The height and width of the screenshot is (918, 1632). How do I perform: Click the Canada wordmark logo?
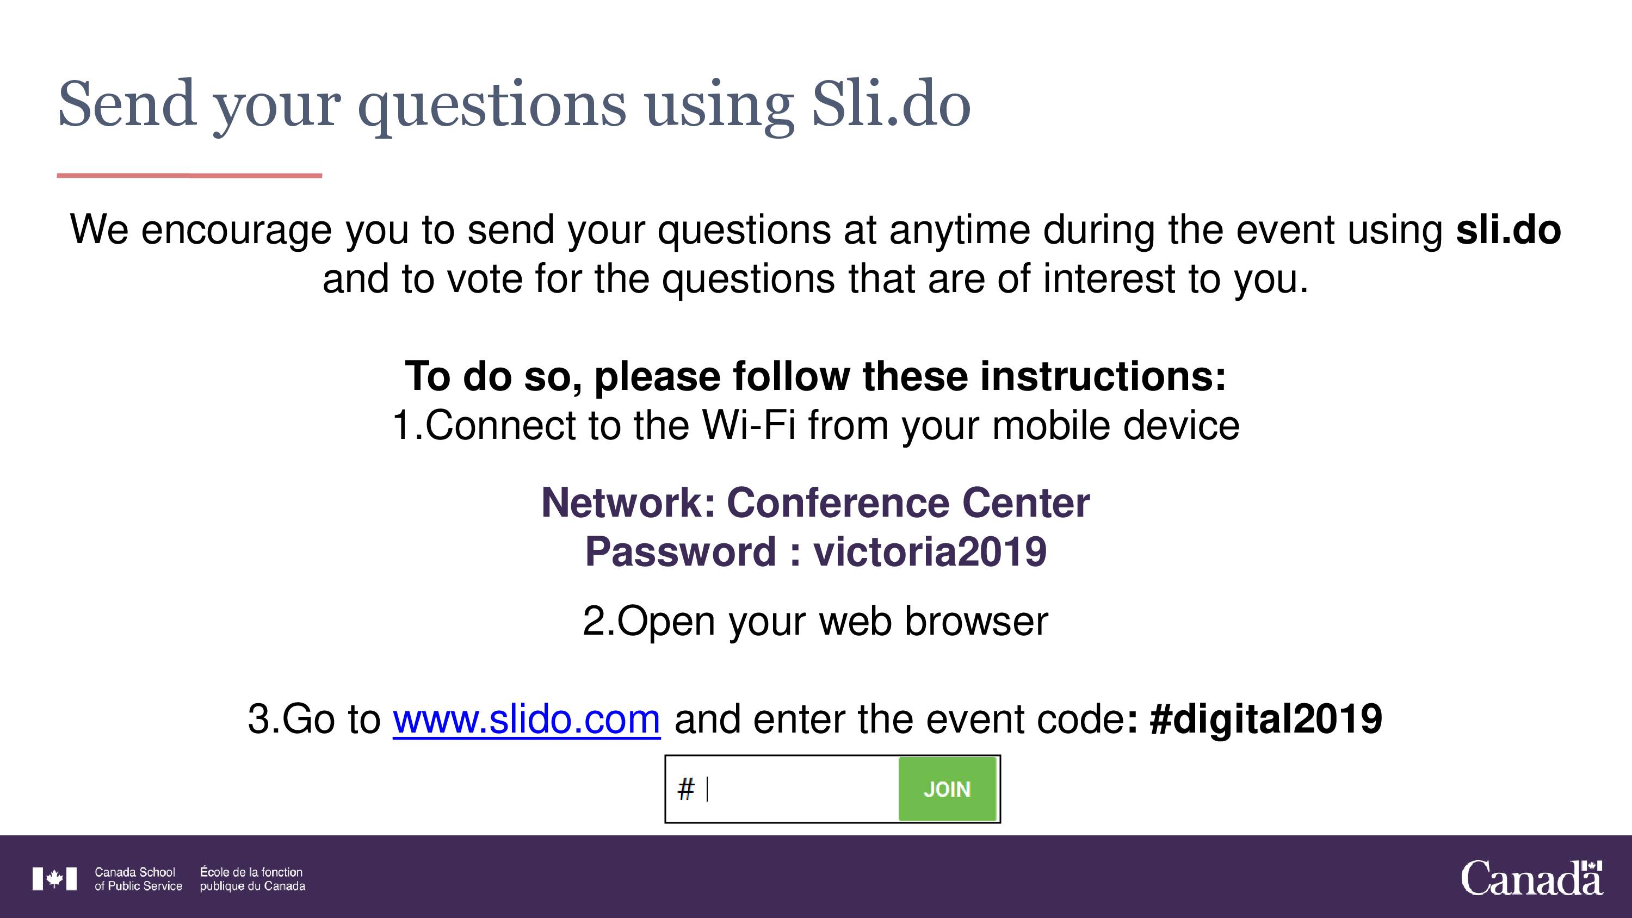click(1532, 878)
